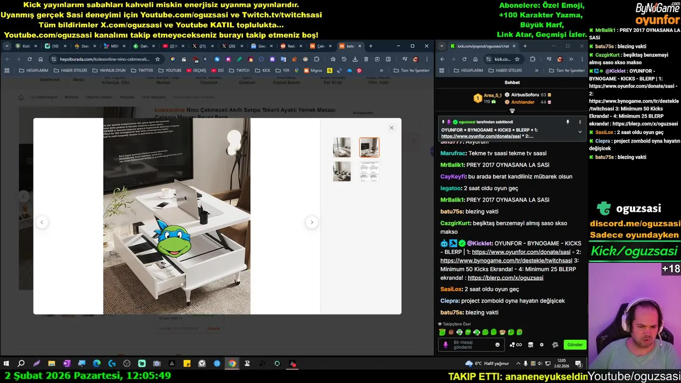
Task: Collapse leaderboard with arrow under Archlander
Action: coord(512,111)
